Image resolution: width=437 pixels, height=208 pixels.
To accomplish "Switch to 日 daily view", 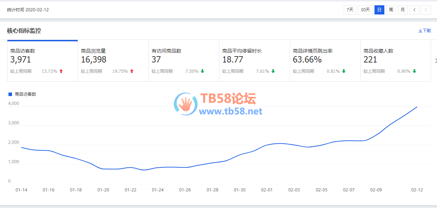I will (379, 10).
